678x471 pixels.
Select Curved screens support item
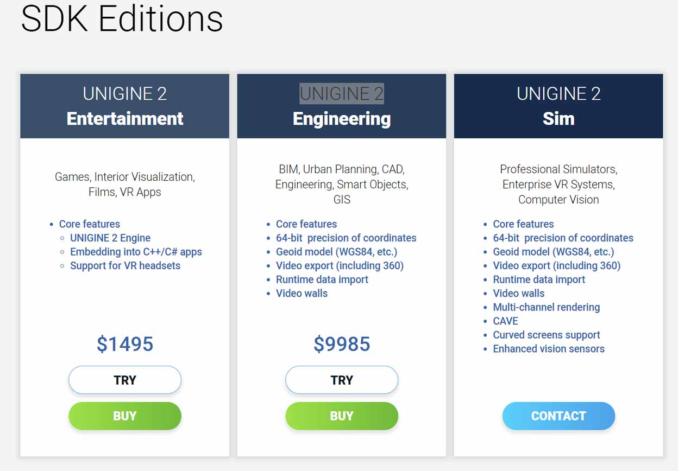(x=547, y=335)
